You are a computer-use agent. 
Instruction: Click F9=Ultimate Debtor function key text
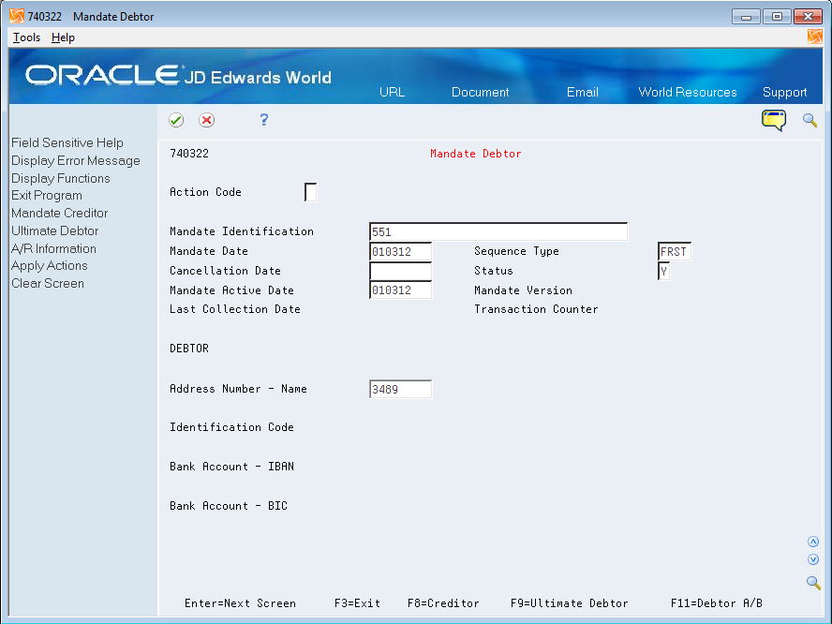click(x=569, y=603)
